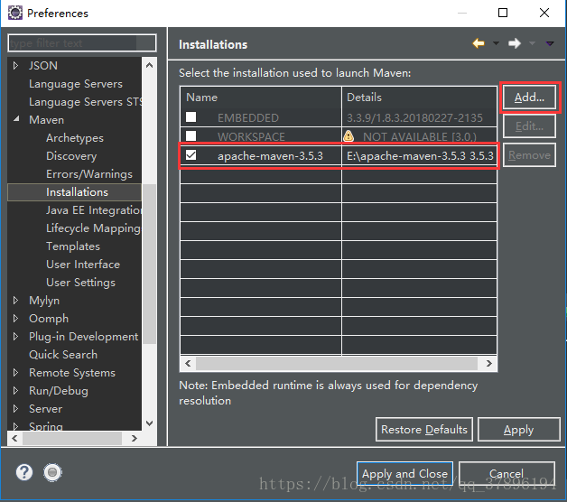Open the back history dropdown arrow
The height and width of the screenshot is (502, 567).
pos(496,43)
